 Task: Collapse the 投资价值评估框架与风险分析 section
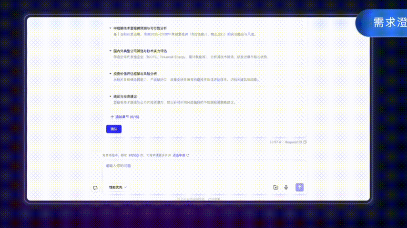tap(110, 74)
